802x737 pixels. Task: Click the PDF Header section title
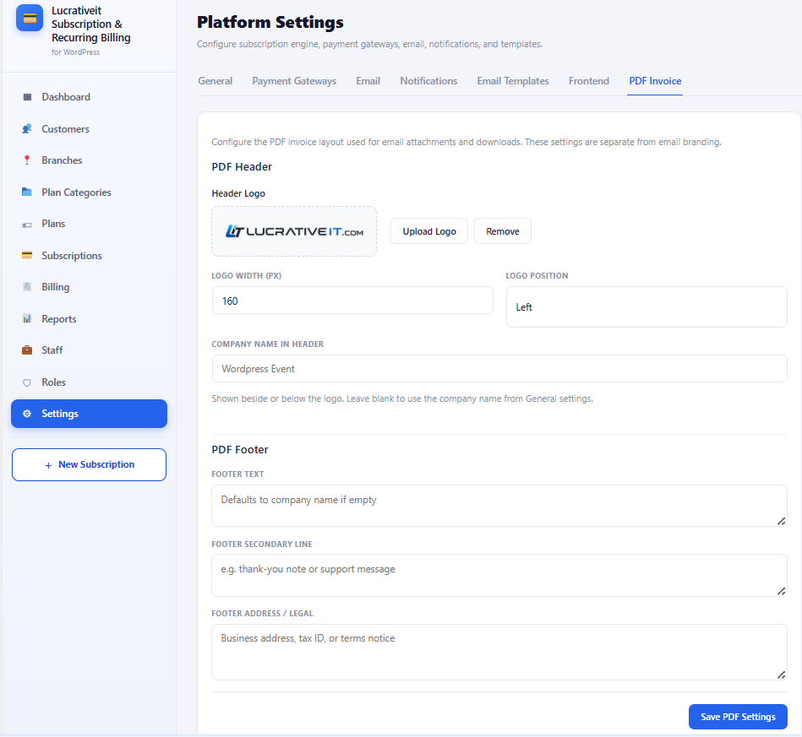[242, 166]
